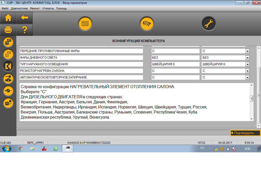Select АВТОМАТИЧЕСКОЕ ПОВТОРНОЕ ЗАПИРАНИЕ parameter field

(x=81, y=77)
